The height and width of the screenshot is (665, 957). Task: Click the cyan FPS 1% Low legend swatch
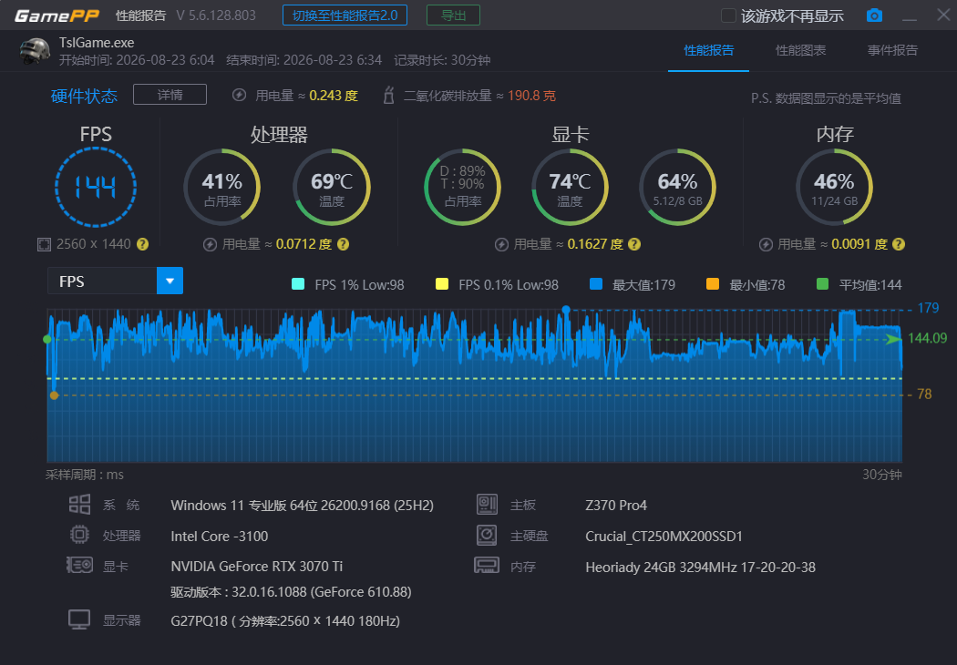298,284
